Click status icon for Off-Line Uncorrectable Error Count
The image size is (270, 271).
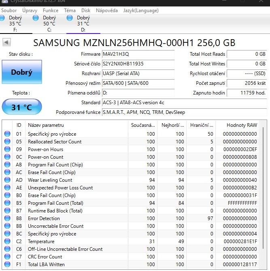click(7, 249)
